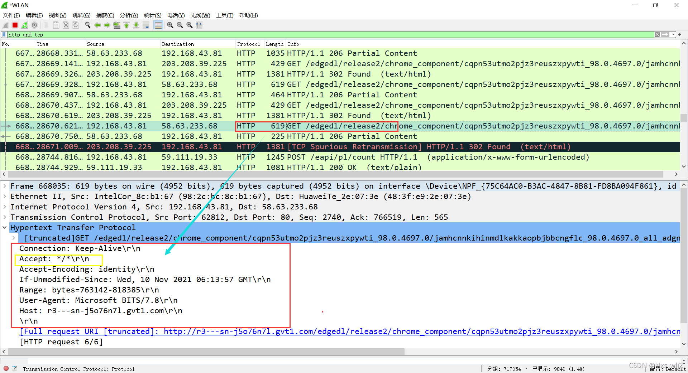688x373 pixels.
Task: Select 'User-Agent: Microsoft BITS/7.8' line
Action: [98, 300]
